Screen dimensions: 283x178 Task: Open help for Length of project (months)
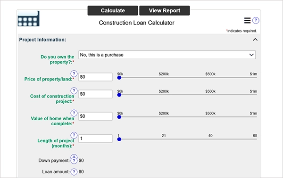[x=74, y=135]
